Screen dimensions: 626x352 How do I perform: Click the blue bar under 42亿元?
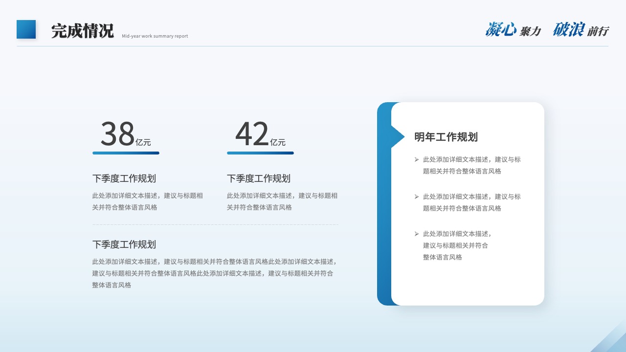[x=260, y=153]
